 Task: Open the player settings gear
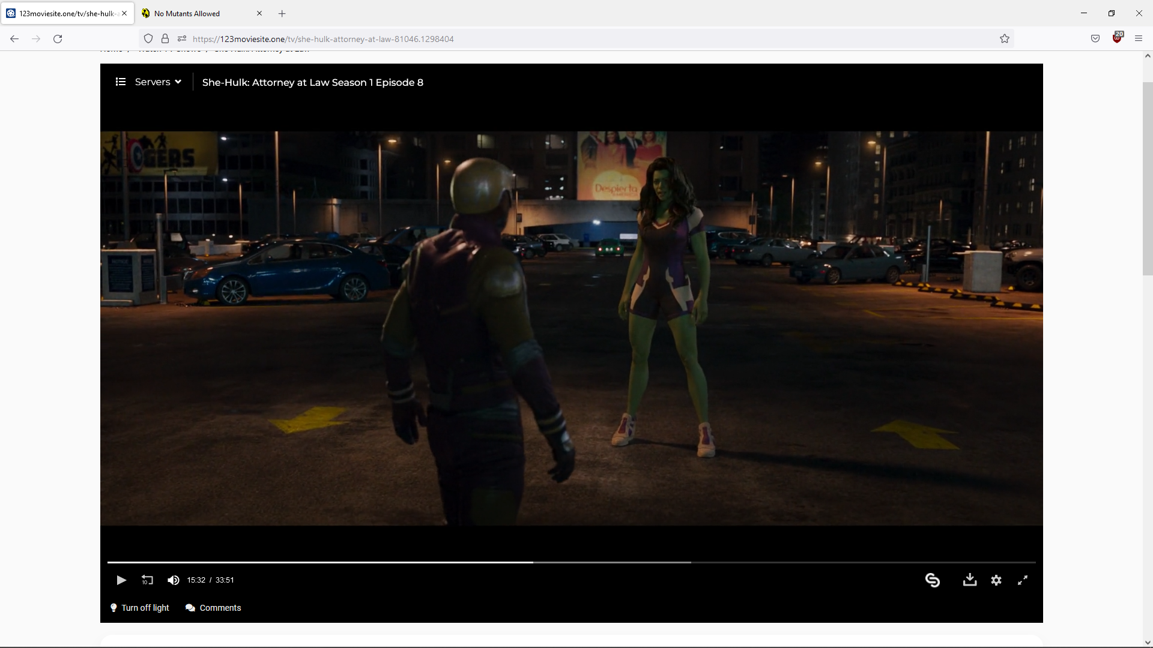click(x=996, y=580)
